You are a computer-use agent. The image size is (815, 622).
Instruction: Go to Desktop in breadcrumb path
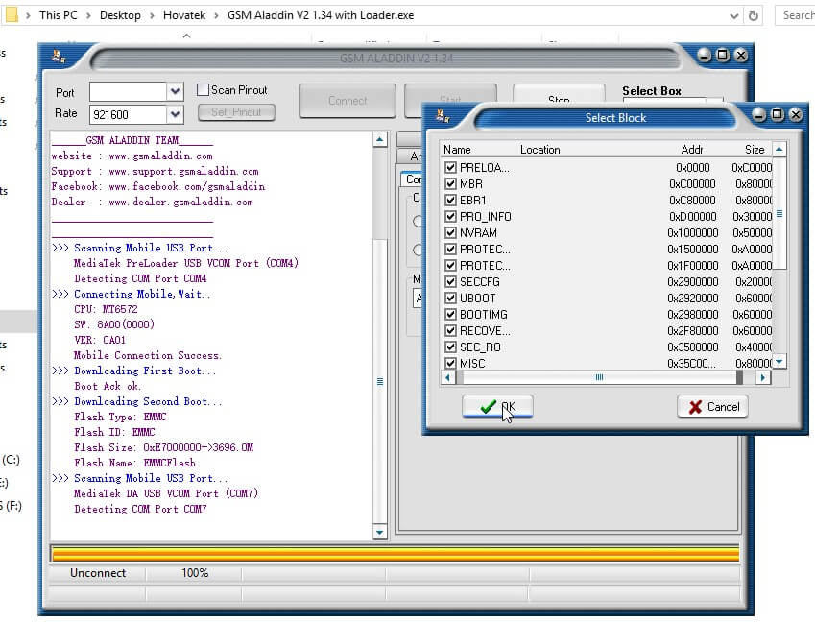[120, 15]
